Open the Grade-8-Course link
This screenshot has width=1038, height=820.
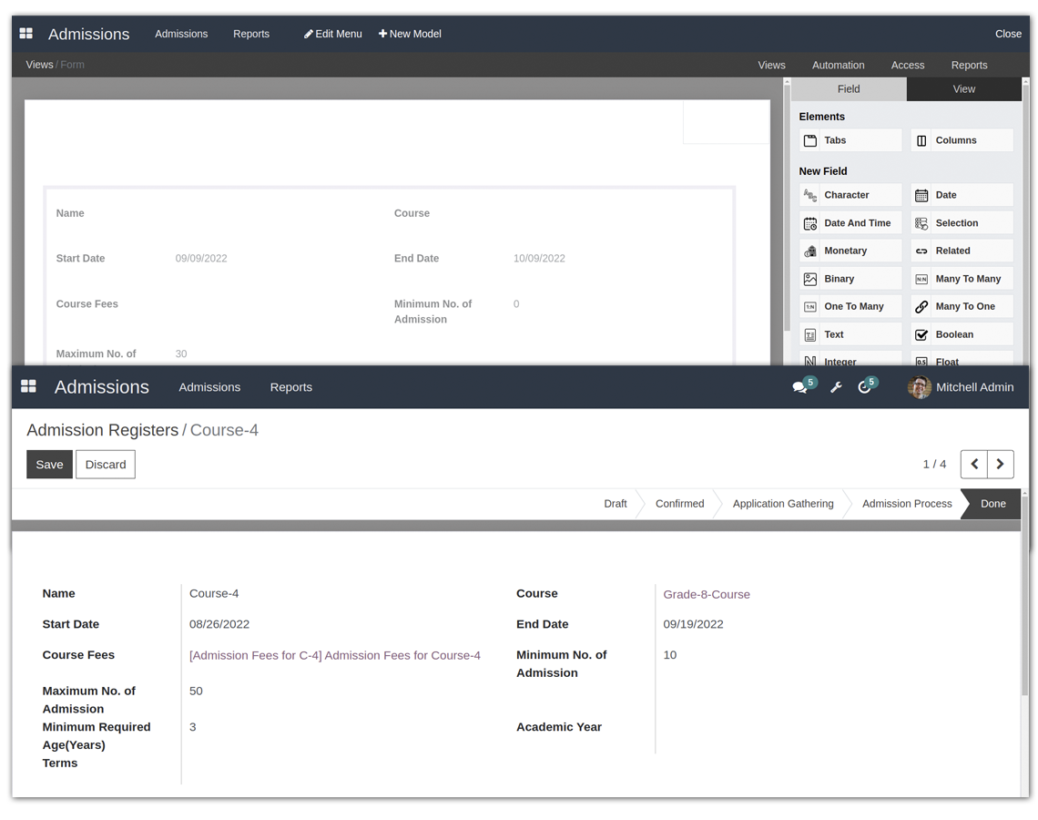pyautogui.click(x=707, y=594)
